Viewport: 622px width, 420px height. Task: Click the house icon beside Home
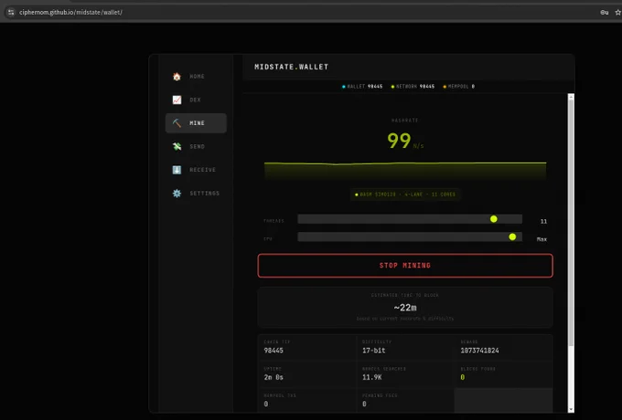pos(177,77)
